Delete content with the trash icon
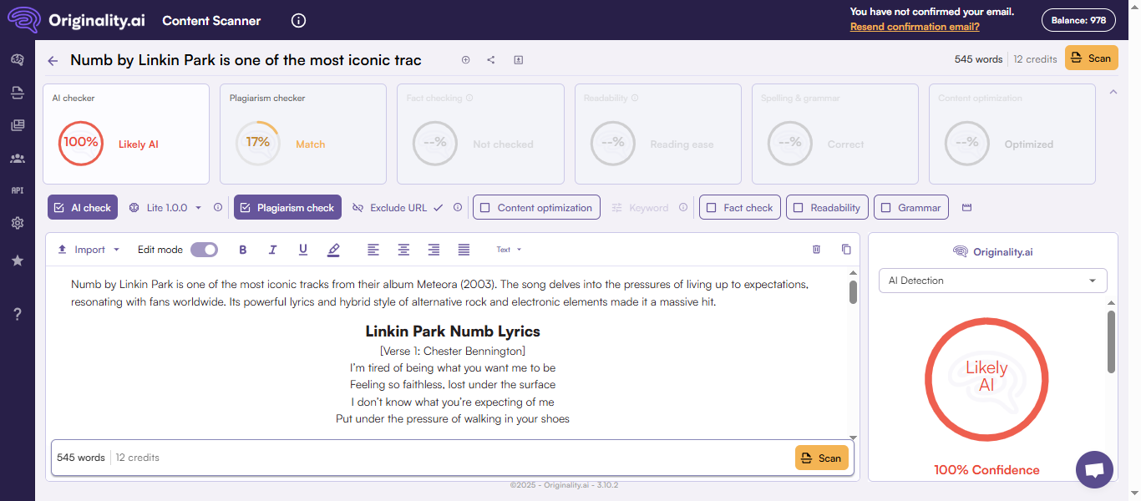1141x501 pixels. [817, 249]
